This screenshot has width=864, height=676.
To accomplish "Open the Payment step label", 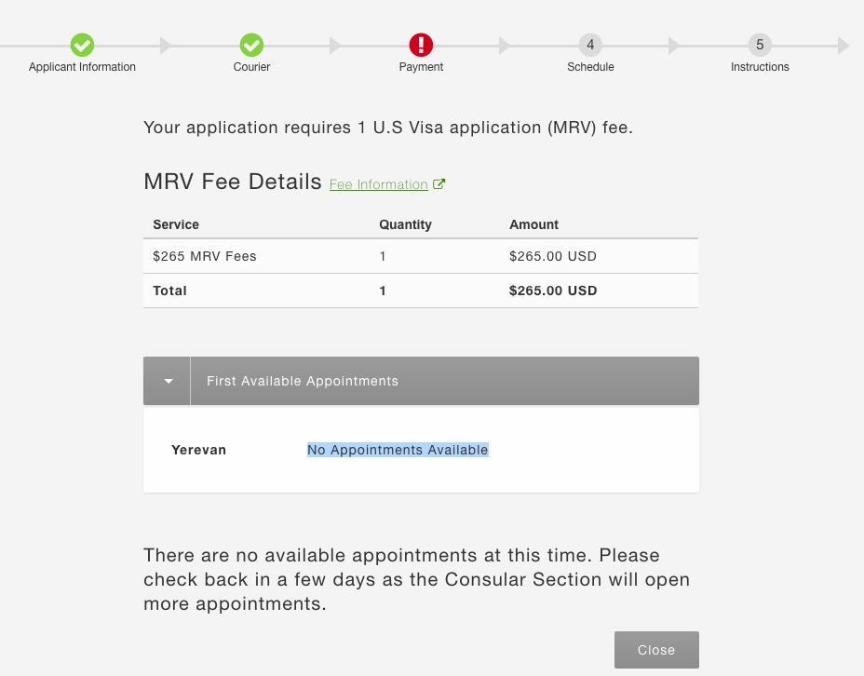I will click(421, 67).
